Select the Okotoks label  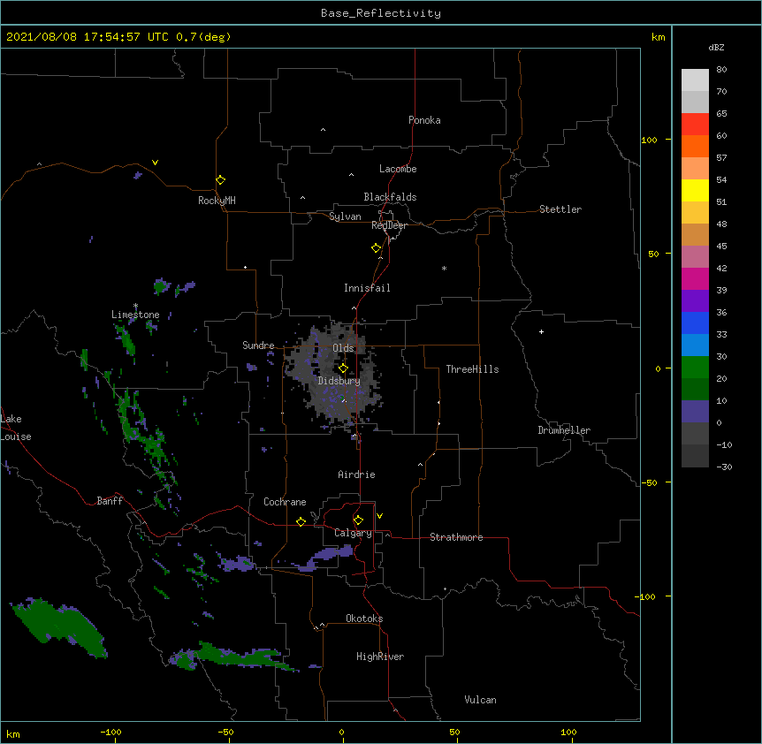coord(364,619)
